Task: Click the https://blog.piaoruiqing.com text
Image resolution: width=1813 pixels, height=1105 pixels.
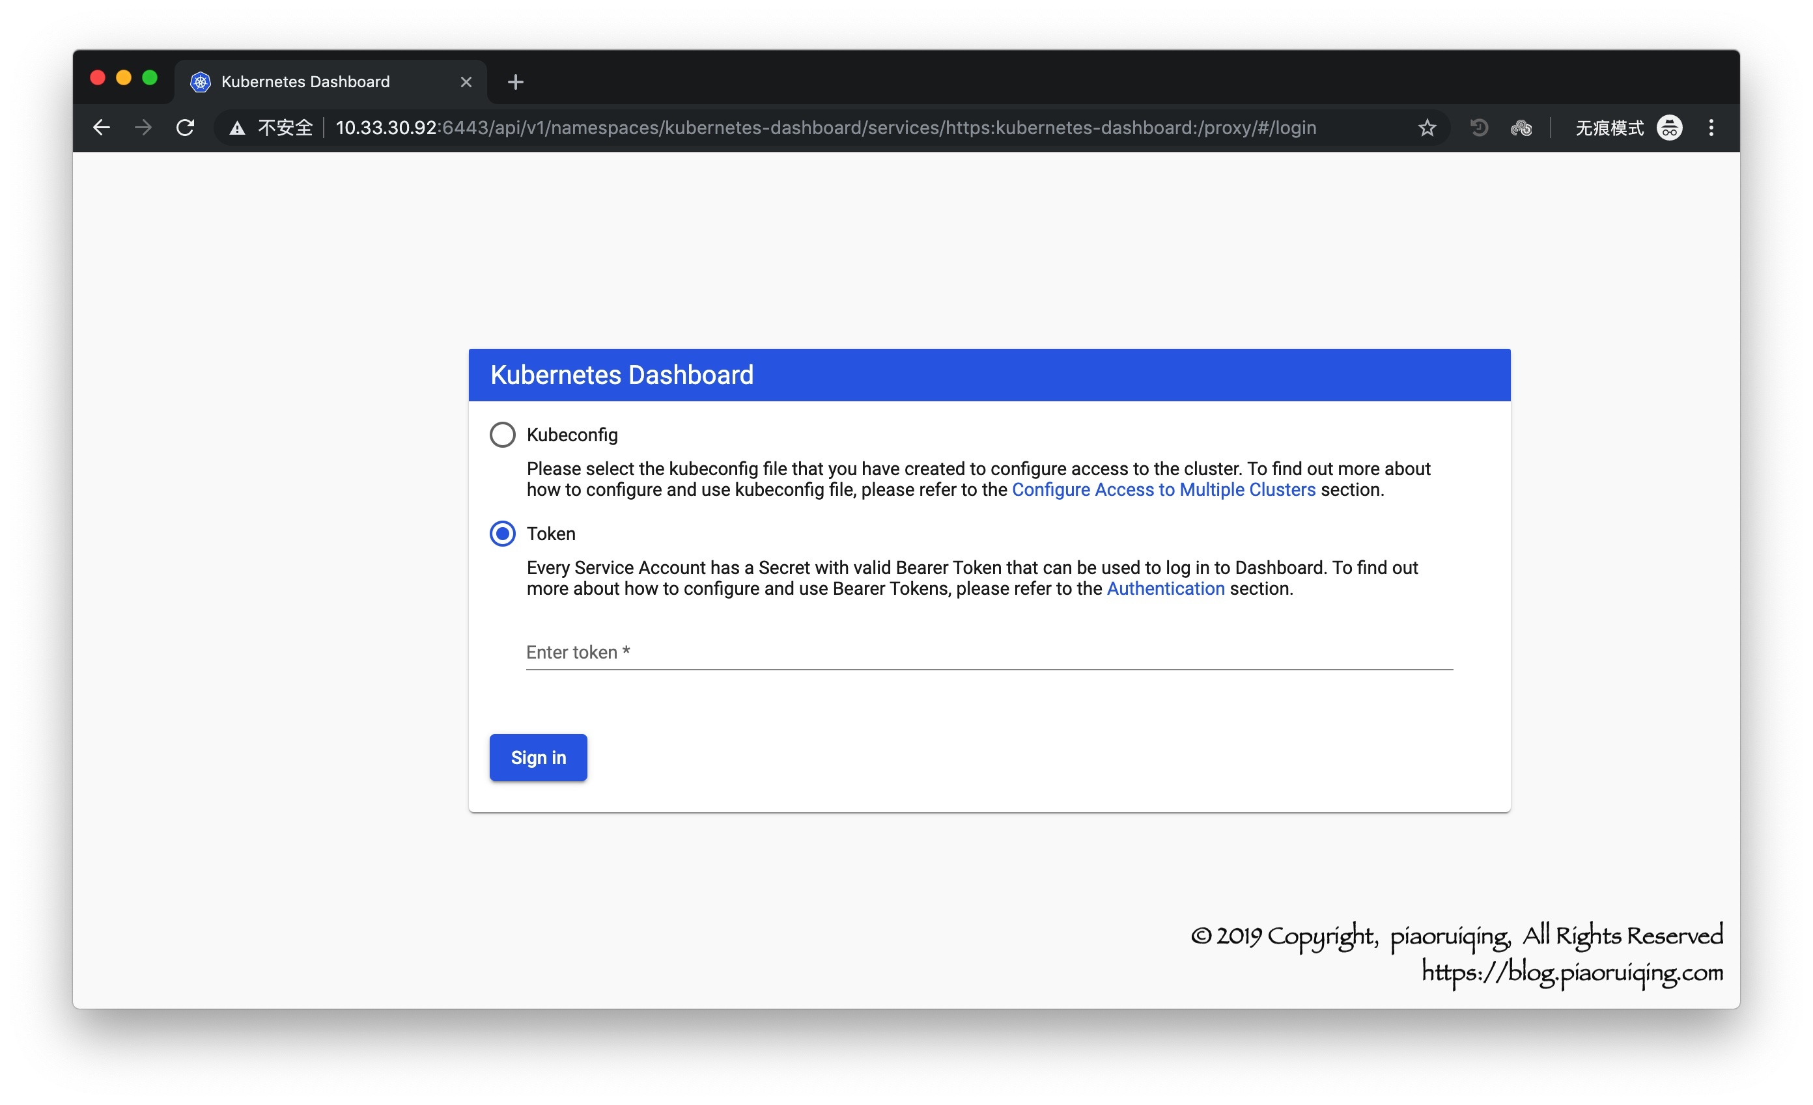Action: [1573, 972]
